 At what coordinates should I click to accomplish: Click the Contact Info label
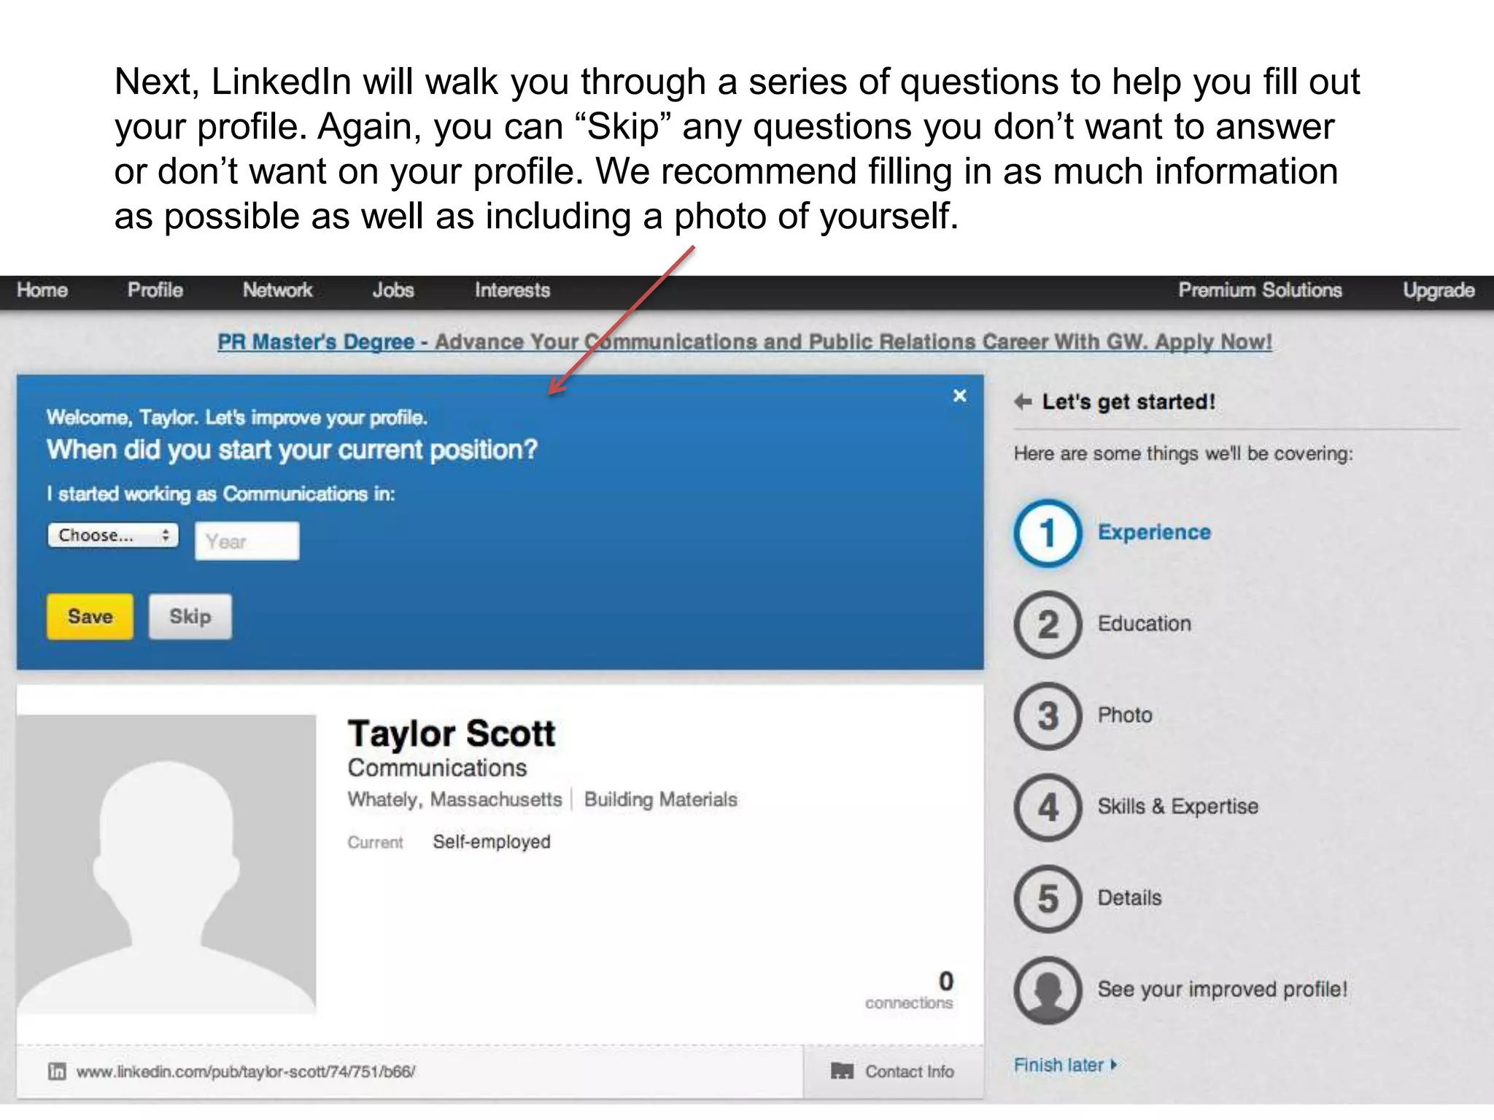click(910, 1071)
